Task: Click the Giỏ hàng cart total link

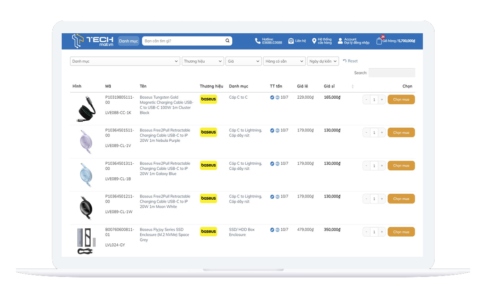Action: [399, 41]
